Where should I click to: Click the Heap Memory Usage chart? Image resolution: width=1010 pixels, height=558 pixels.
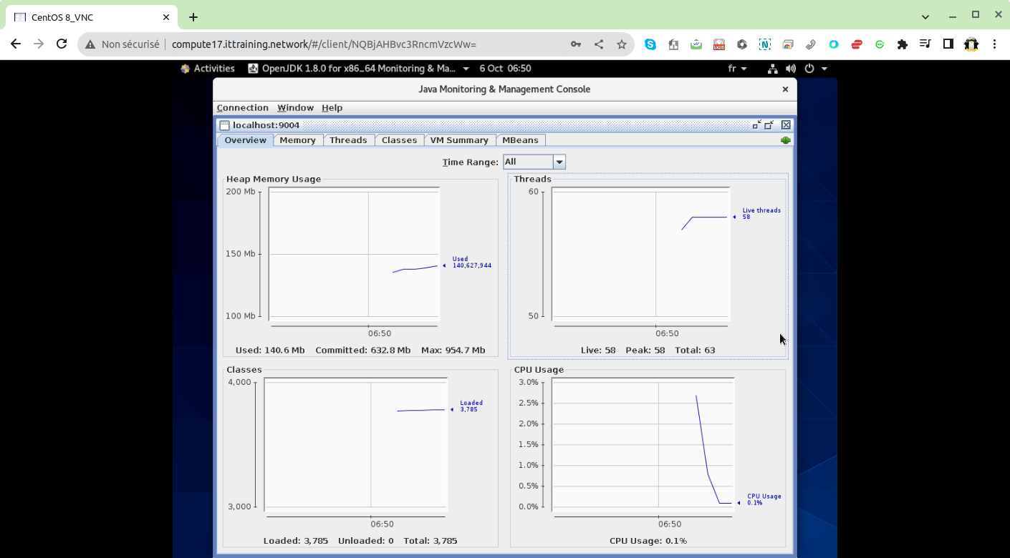point(354,253)
